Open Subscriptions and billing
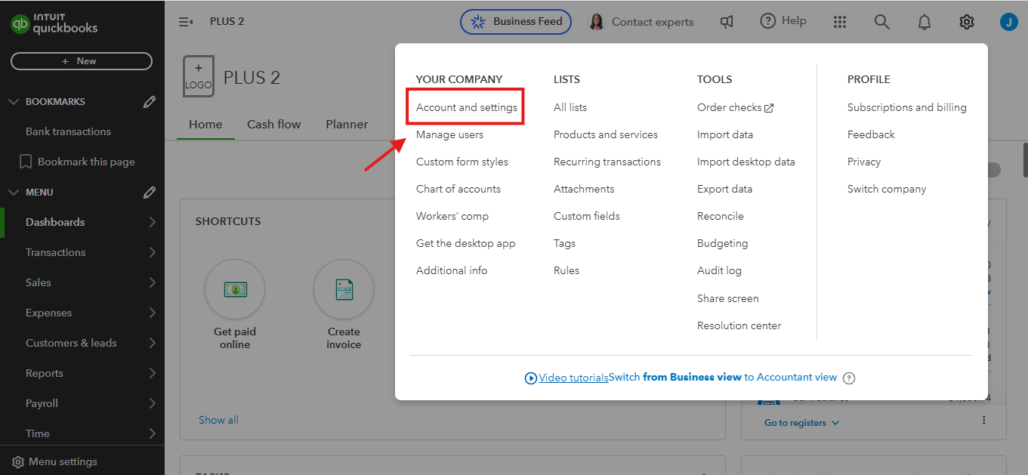The image size is (1028, 475). pos(907,107)
